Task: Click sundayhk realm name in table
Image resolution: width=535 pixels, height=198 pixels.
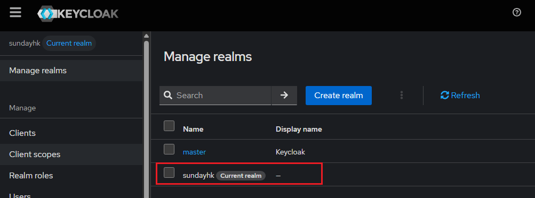Action: [x=198, y=176]
